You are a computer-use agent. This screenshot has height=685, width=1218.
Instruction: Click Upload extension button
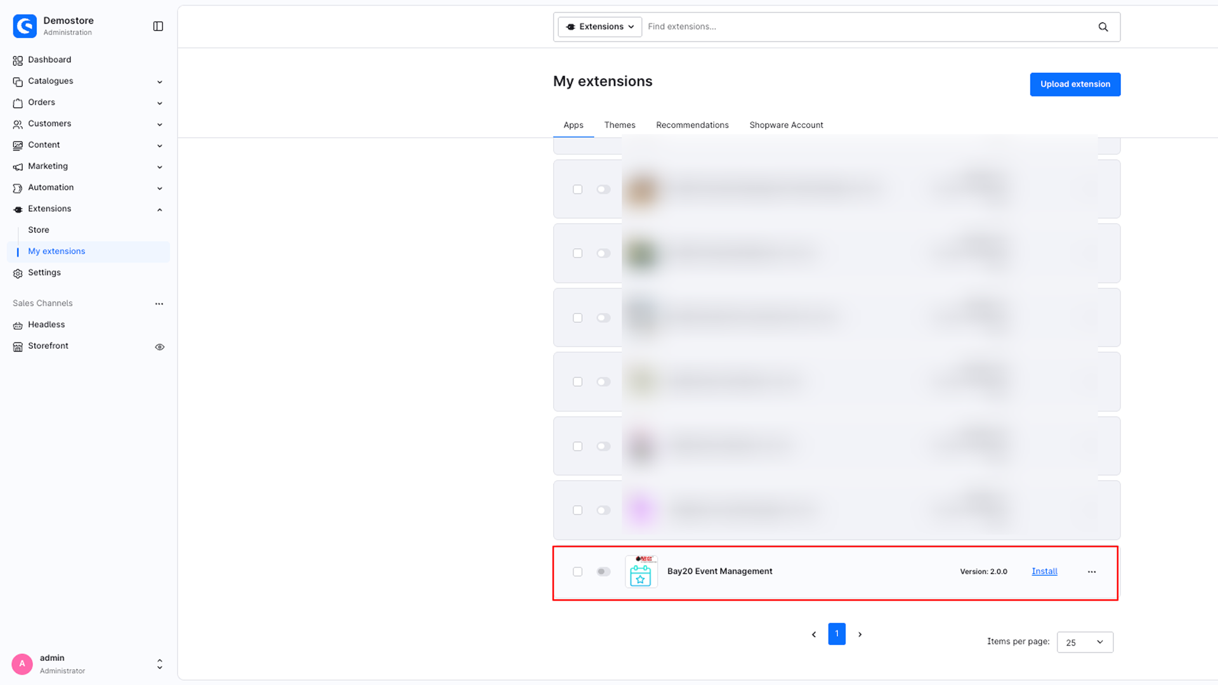click(1075, 84)
